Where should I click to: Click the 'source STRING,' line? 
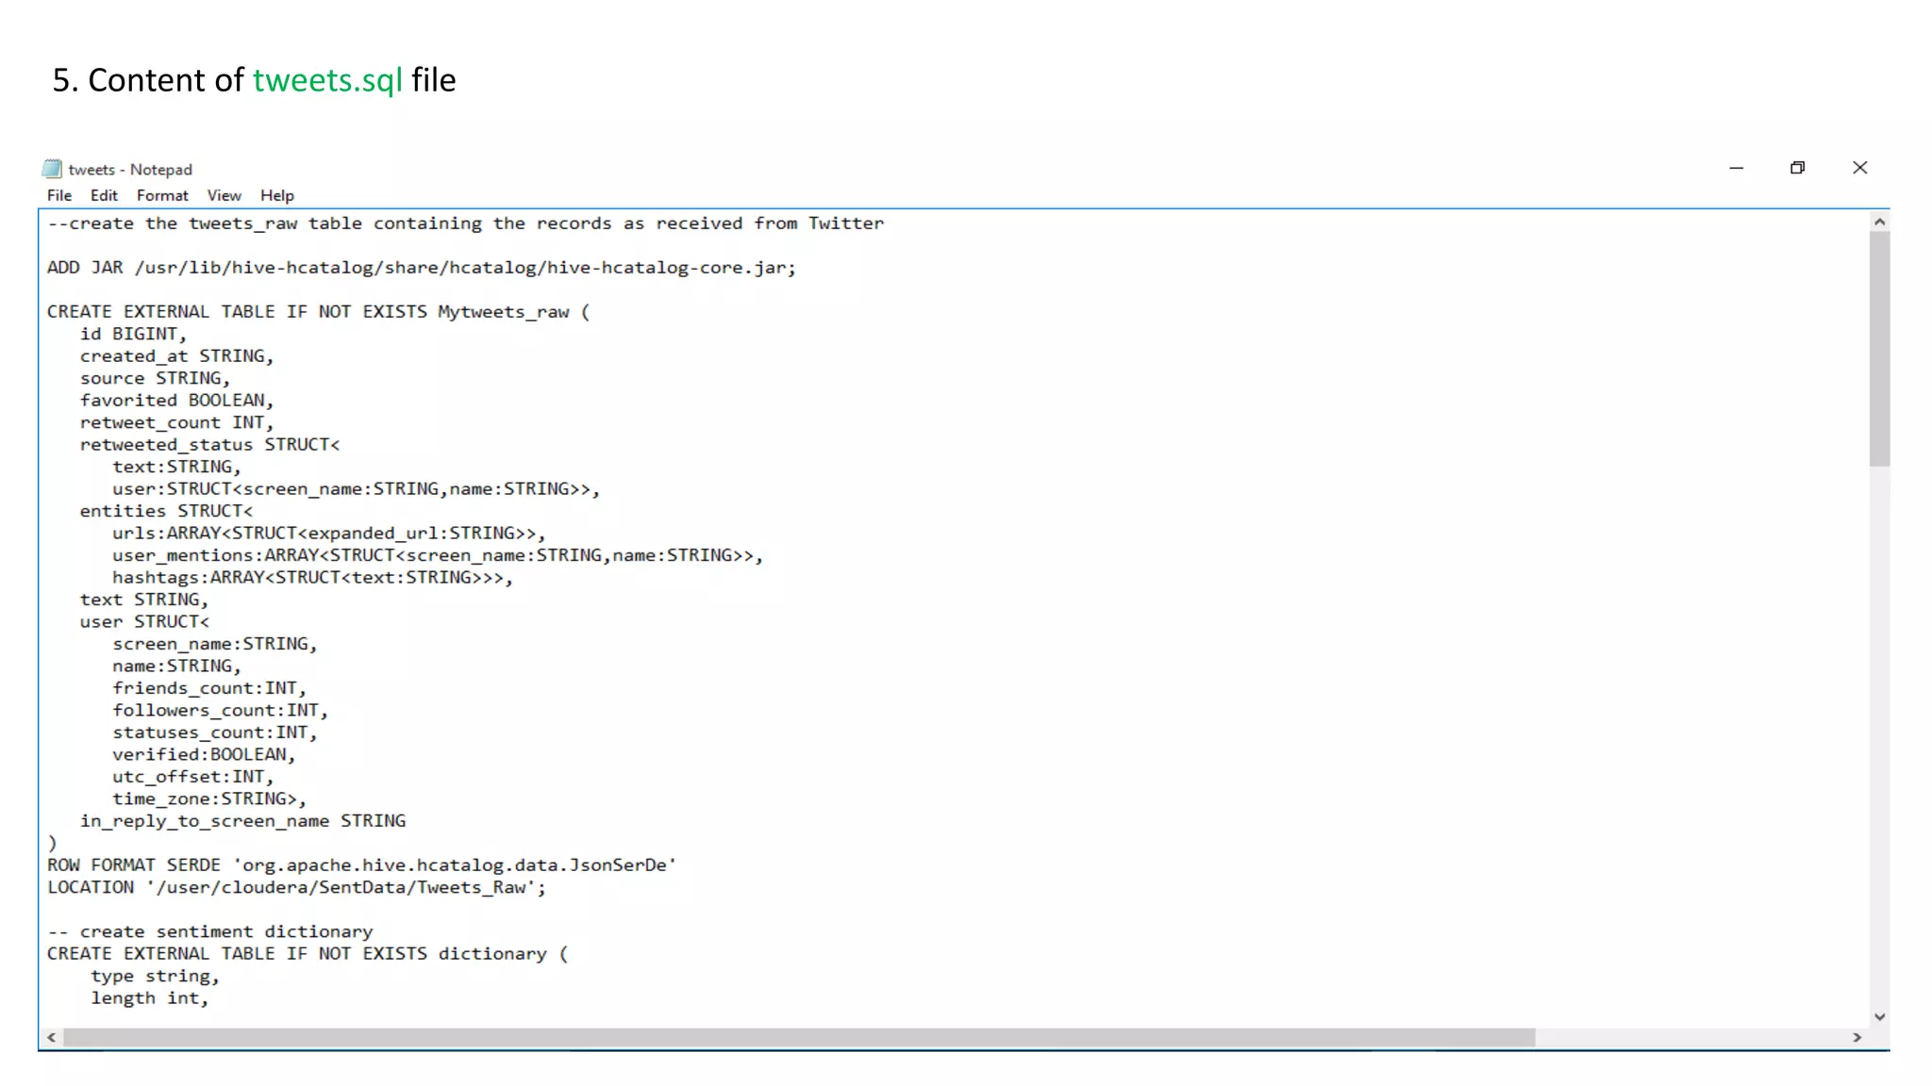[155, 378]
